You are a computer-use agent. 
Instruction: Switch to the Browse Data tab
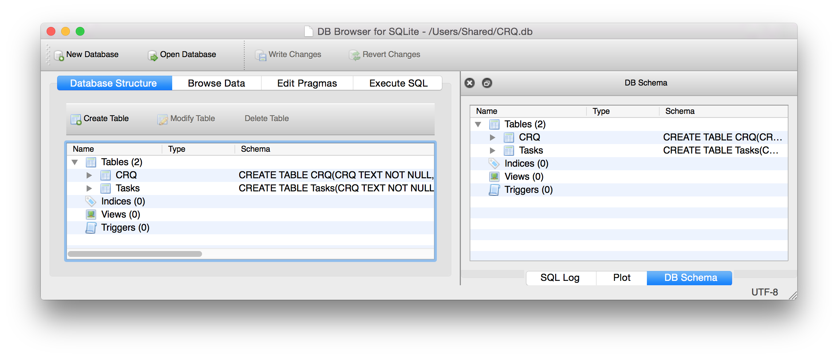coord(216,83)
